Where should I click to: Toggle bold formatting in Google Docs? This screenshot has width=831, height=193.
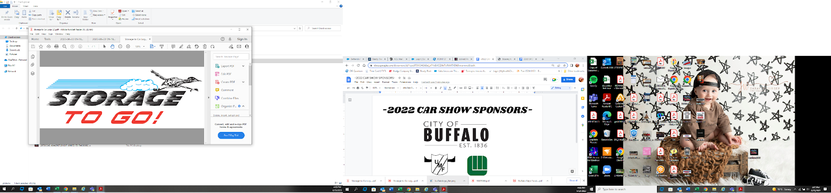click(436, 88)
